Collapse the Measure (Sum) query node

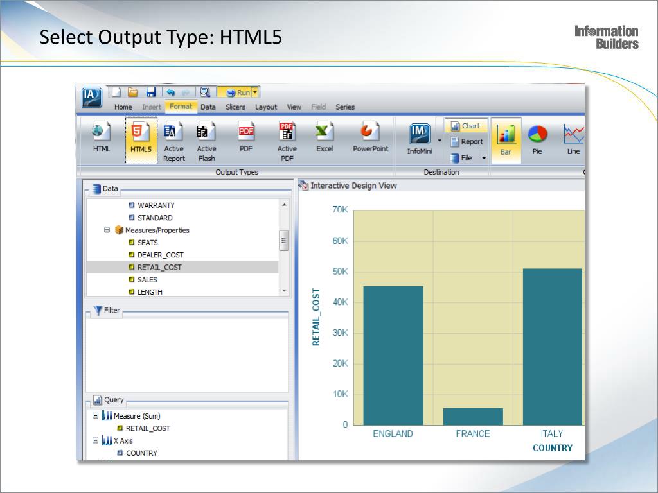tap(95, 416)
